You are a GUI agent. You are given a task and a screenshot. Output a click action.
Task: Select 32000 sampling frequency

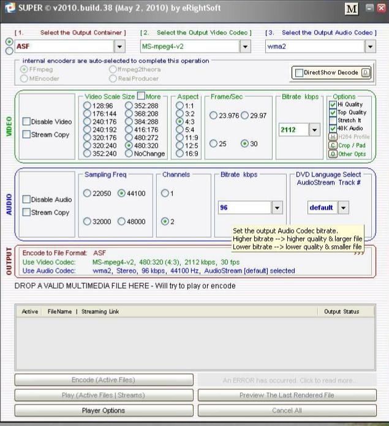point(87,221)
